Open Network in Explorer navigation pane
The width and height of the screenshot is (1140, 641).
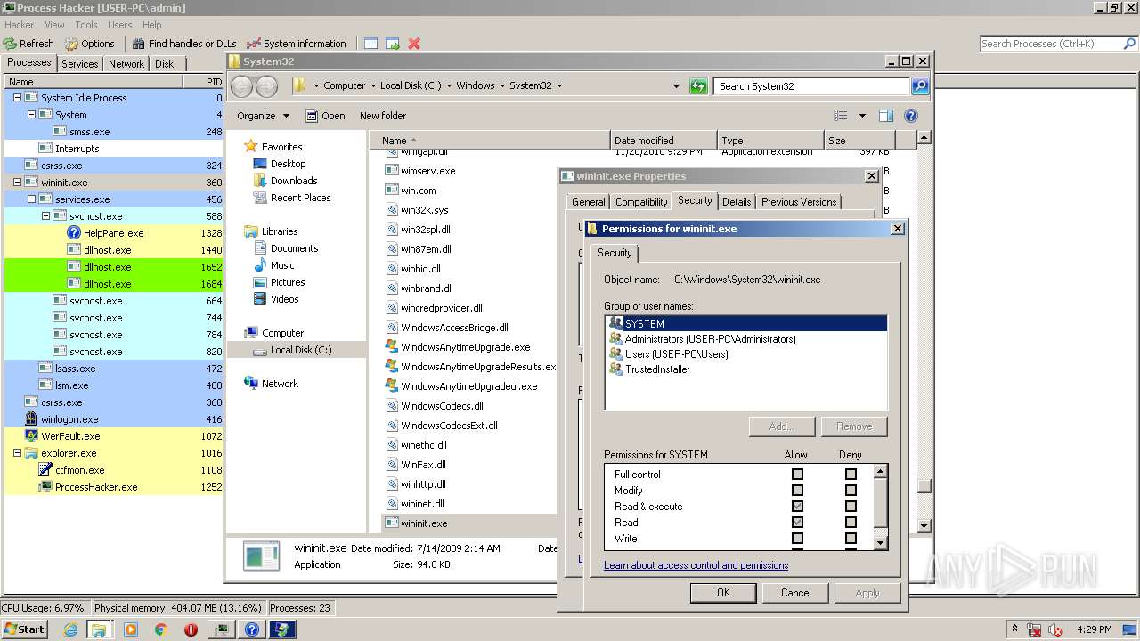click(280, 384)
